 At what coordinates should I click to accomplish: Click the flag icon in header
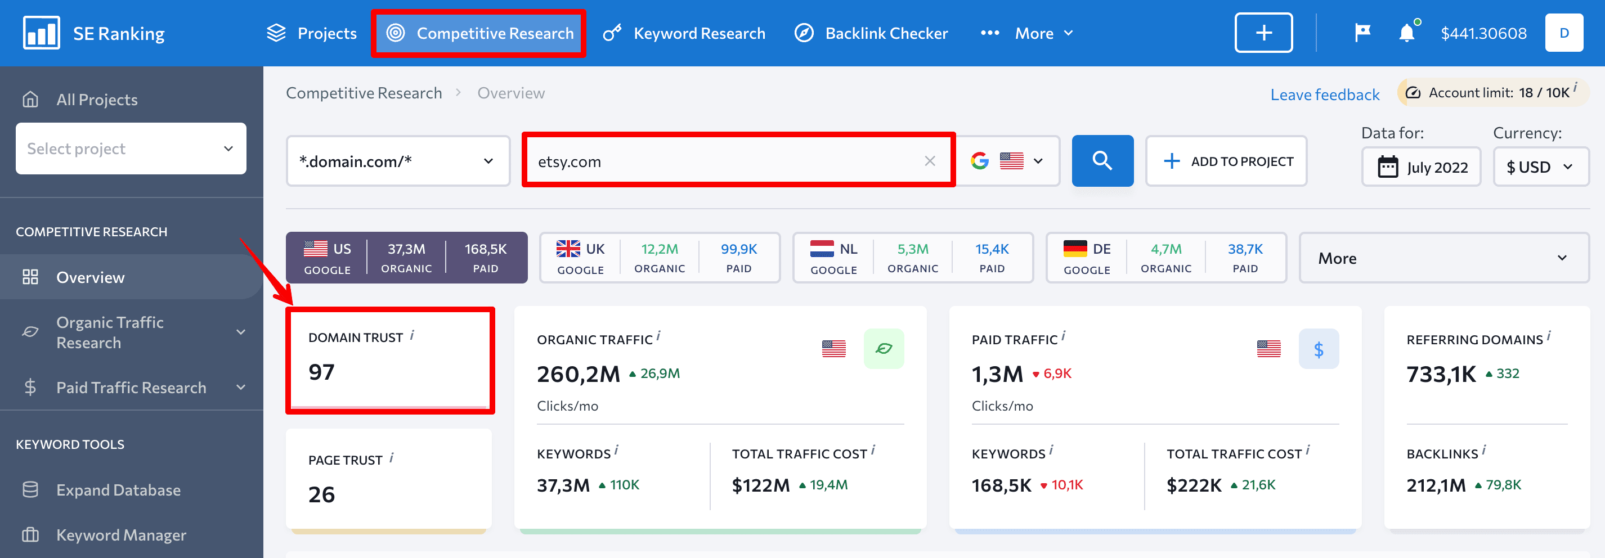tap(1362, 33)
